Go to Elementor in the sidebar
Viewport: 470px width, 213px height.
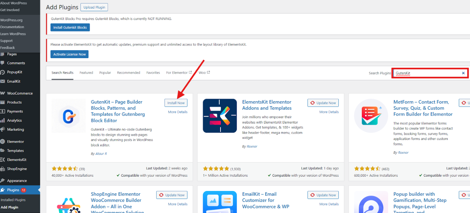coord(15,141)
